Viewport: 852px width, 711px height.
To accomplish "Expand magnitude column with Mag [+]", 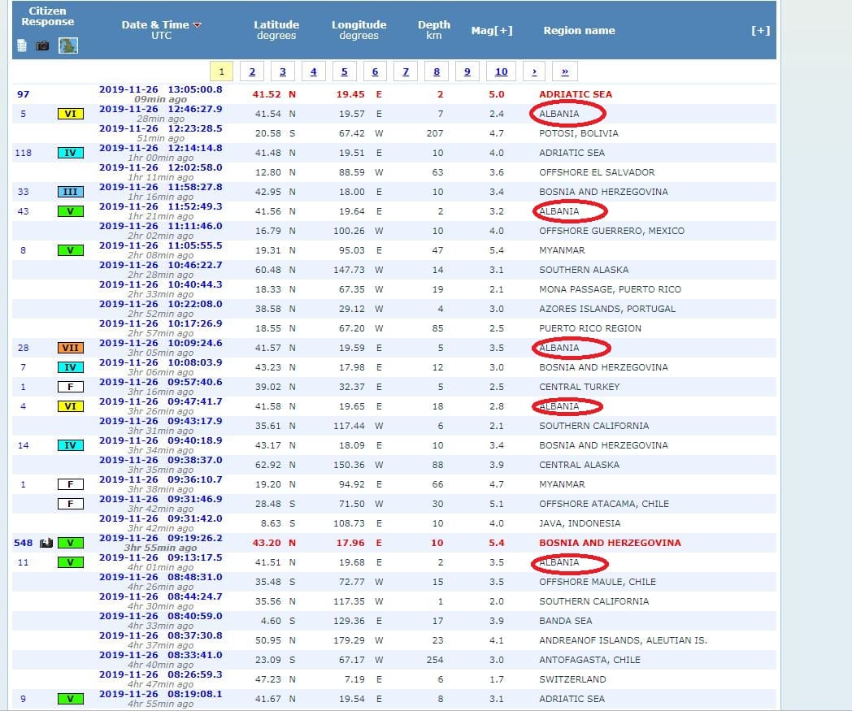I will [x=492, y=30].
